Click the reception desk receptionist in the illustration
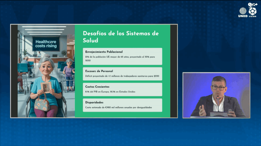 (39, 54)
